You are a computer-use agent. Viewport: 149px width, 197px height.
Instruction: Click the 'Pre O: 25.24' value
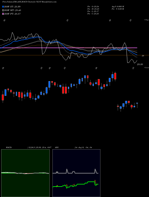pyautogui.click(x=93, y=7)
